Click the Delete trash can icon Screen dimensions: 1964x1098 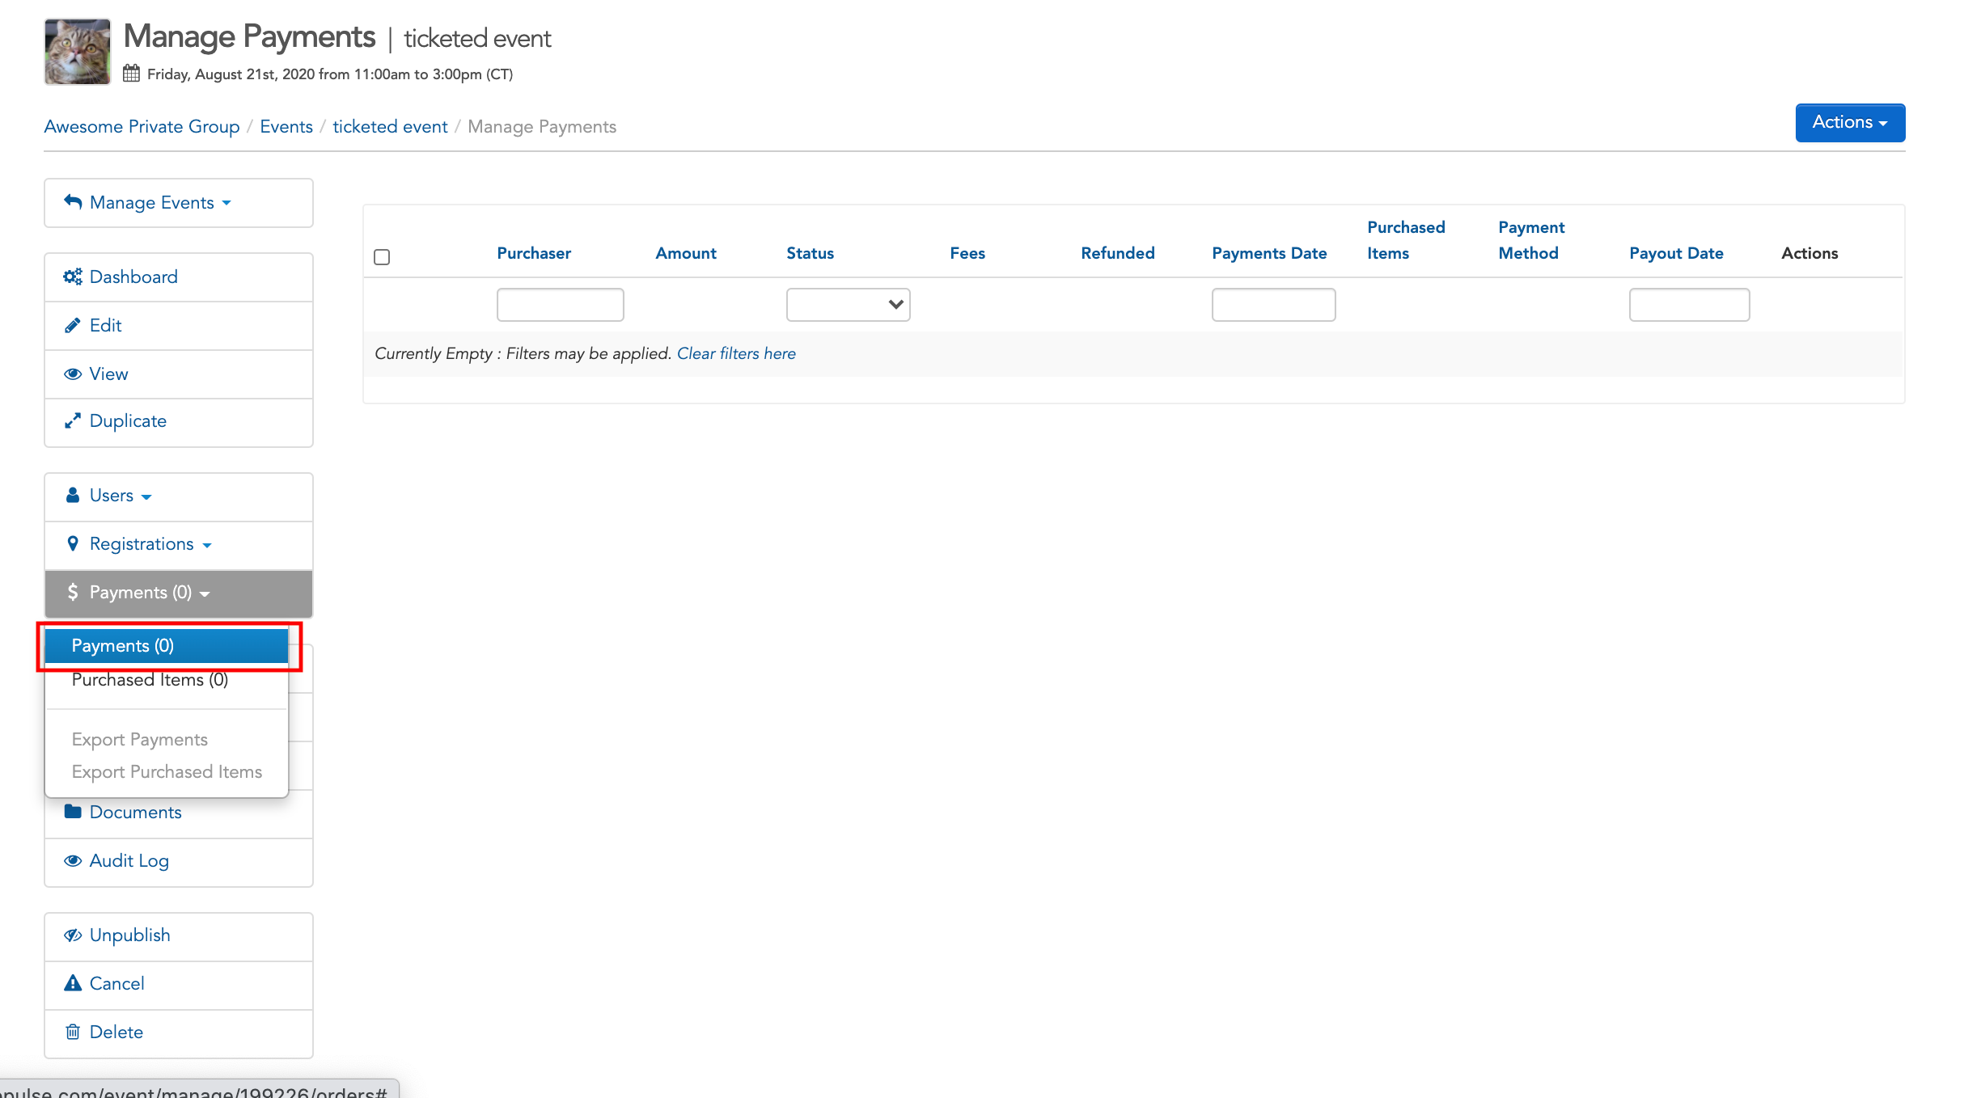click(73, 1032)
